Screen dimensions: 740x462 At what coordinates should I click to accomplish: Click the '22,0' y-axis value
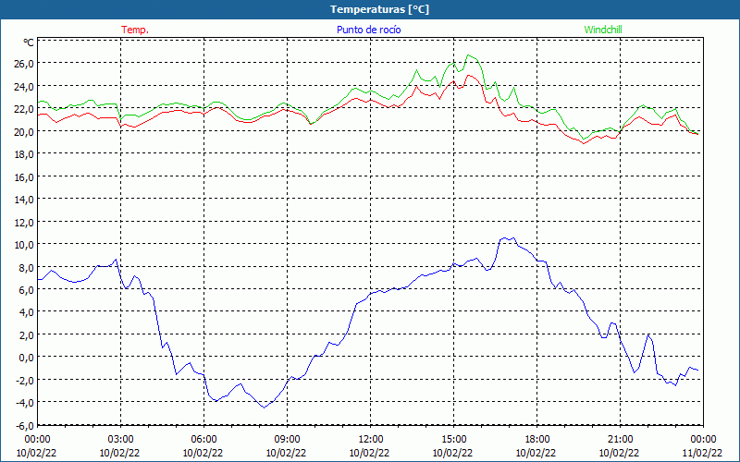pos(24,108)
